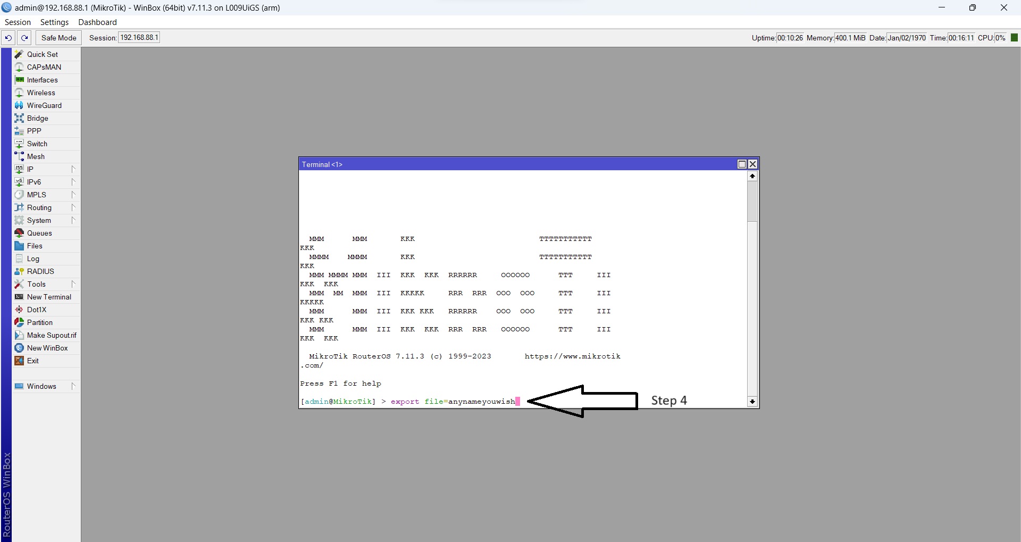Click the CAPsMAN icon
The width and height of the screenshot is (1021, 542).
pyautogui.click(x=19, y=67)
